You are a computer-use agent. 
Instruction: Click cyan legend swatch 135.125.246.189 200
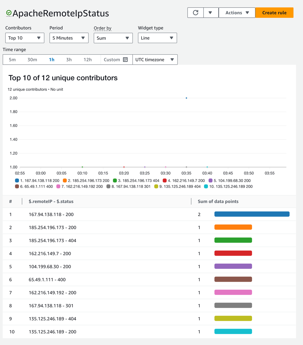pyautogui.click(x=206, y=186)
